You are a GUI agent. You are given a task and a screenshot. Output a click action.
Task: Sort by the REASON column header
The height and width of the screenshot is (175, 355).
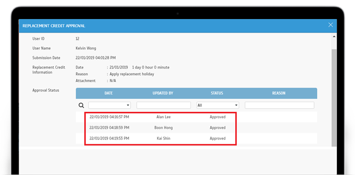tap(279, 93)
